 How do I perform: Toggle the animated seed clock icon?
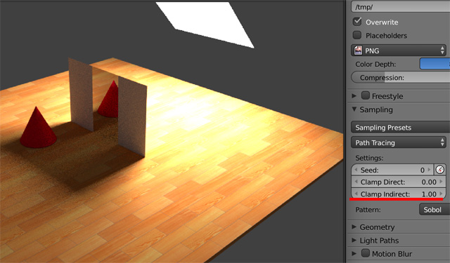point(440,170)
